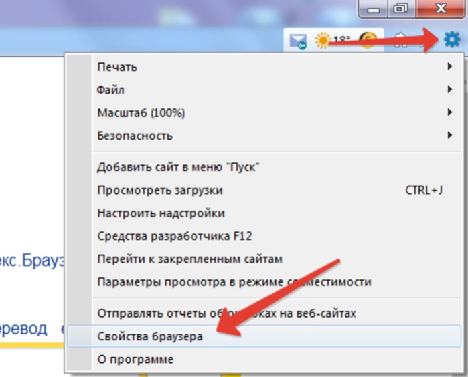Expand the Масштаб (100%) submenu arrow
The image size is (468, 377).
coord(449,112)
